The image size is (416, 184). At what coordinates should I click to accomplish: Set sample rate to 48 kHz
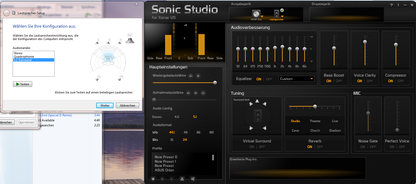(x=186, y=132)
